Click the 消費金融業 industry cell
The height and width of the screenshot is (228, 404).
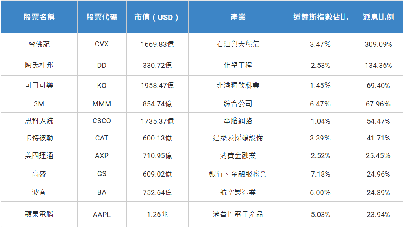point(238,155)
